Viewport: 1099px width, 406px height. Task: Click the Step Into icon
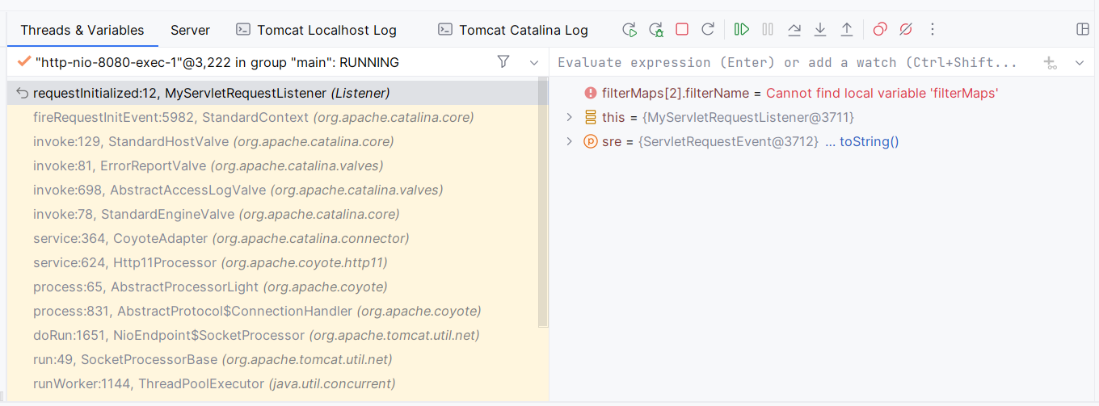click(820, 30)
